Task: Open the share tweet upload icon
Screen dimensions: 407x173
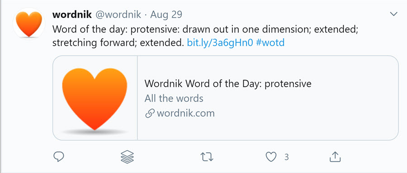Action: (x=335, y=157)
